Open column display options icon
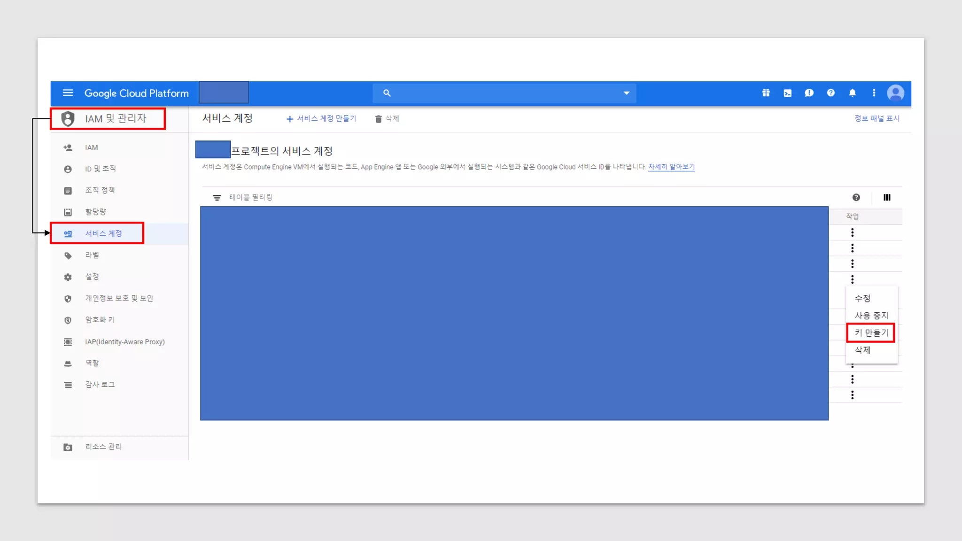The image size is (962, 541). pyautogui.click(x=887, y=197)
